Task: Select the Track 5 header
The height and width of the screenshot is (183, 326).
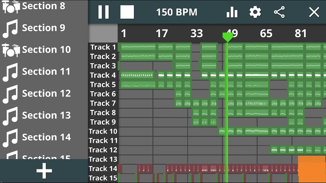Action: coord(103,85)
